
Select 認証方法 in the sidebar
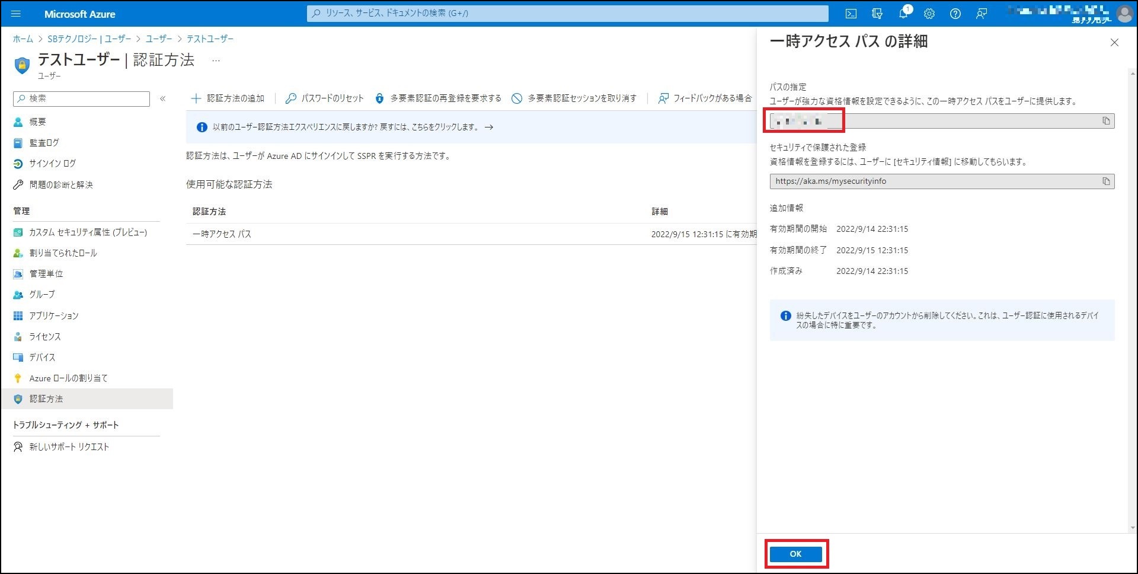pos(87,399)
